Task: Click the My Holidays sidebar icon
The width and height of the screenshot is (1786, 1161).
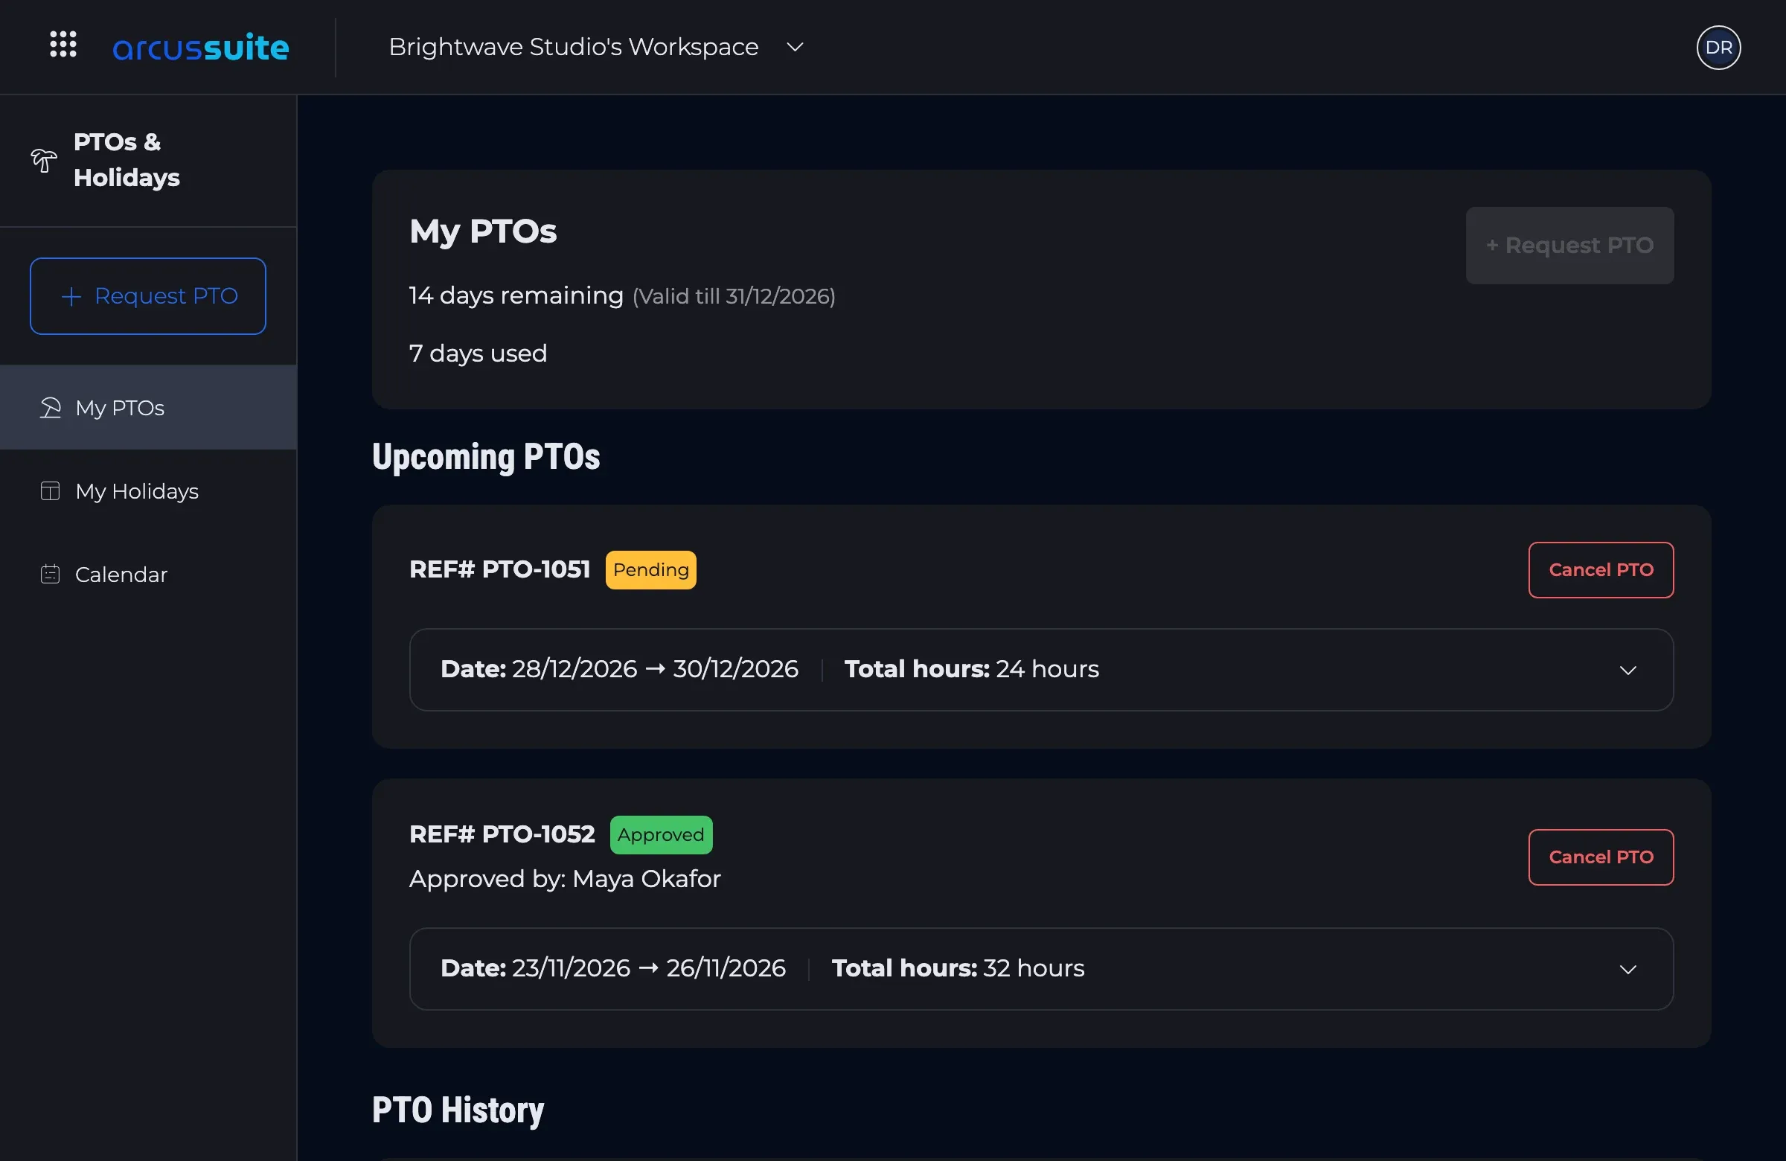Action: click(51, 490)
